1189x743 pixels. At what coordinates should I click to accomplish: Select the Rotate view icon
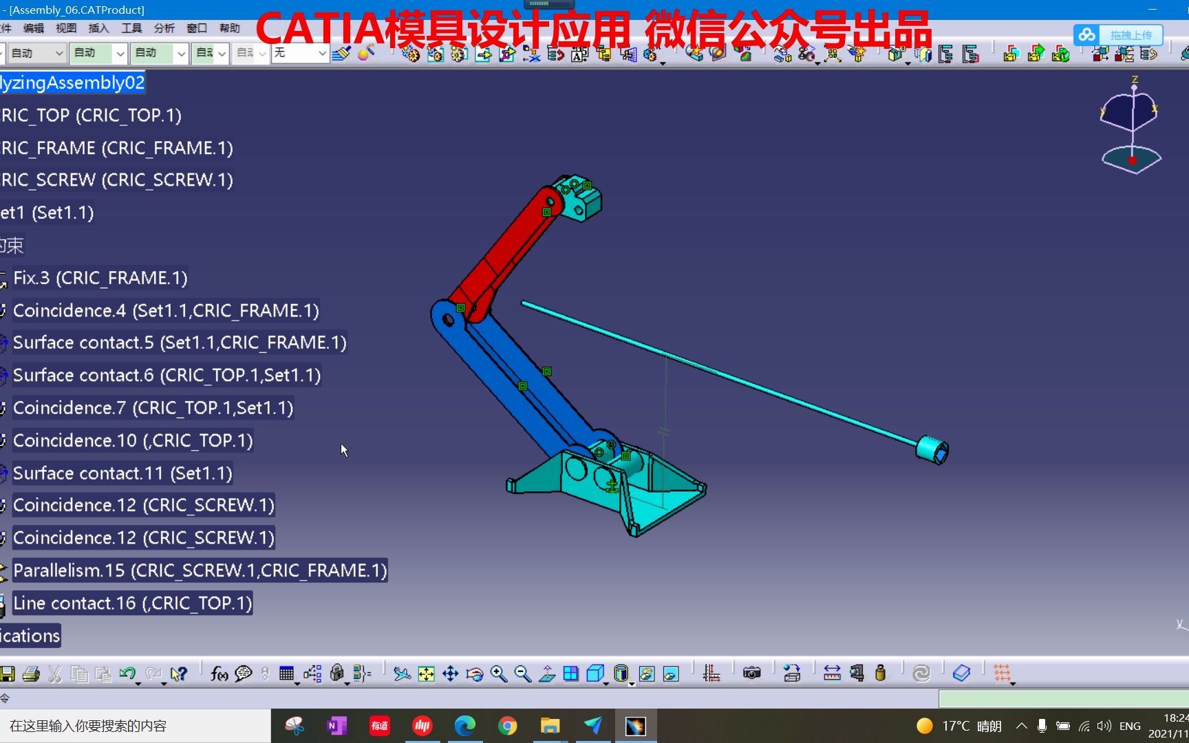click(x=475, y=674)
